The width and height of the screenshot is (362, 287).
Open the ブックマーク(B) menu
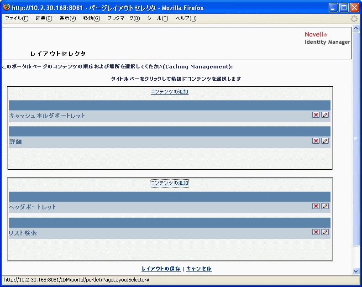pos(124,18)
